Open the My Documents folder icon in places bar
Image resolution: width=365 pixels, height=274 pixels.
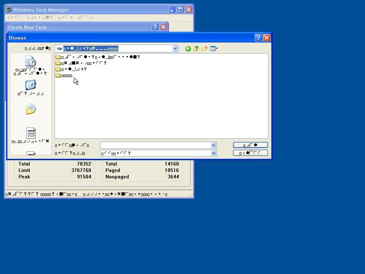31,109
